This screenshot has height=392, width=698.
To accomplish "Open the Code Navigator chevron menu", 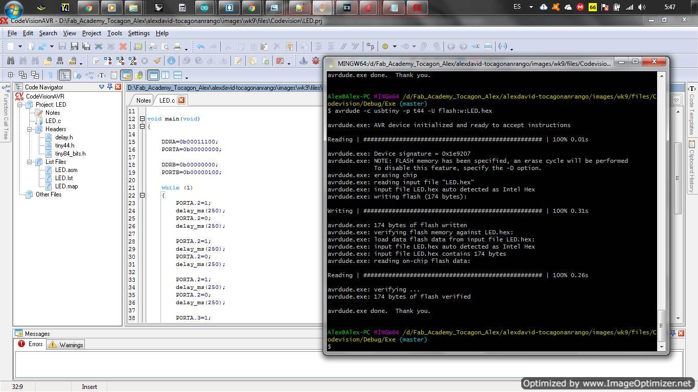I will click(101, 87).
